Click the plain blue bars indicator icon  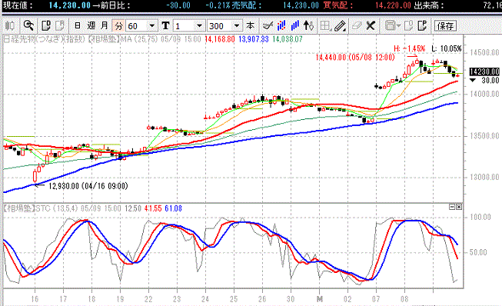coord(295,25)
